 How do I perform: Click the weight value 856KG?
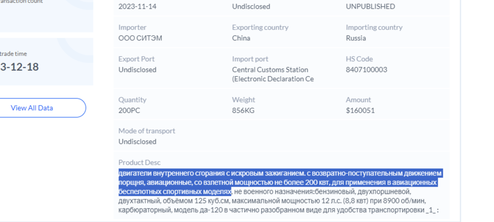click(x=243, y=111)
